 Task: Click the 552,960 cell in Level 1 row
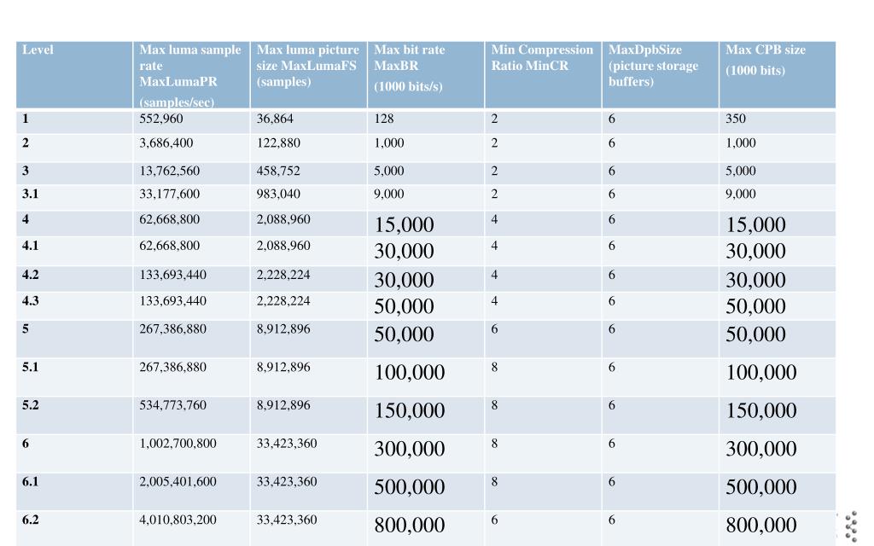tap(161, 119)
